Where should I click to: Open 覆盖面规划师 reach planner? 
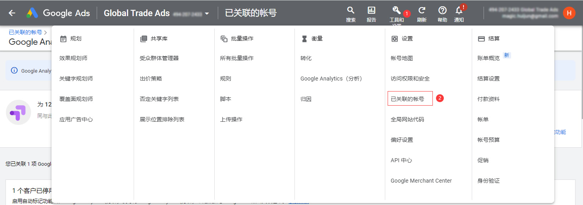76,99
